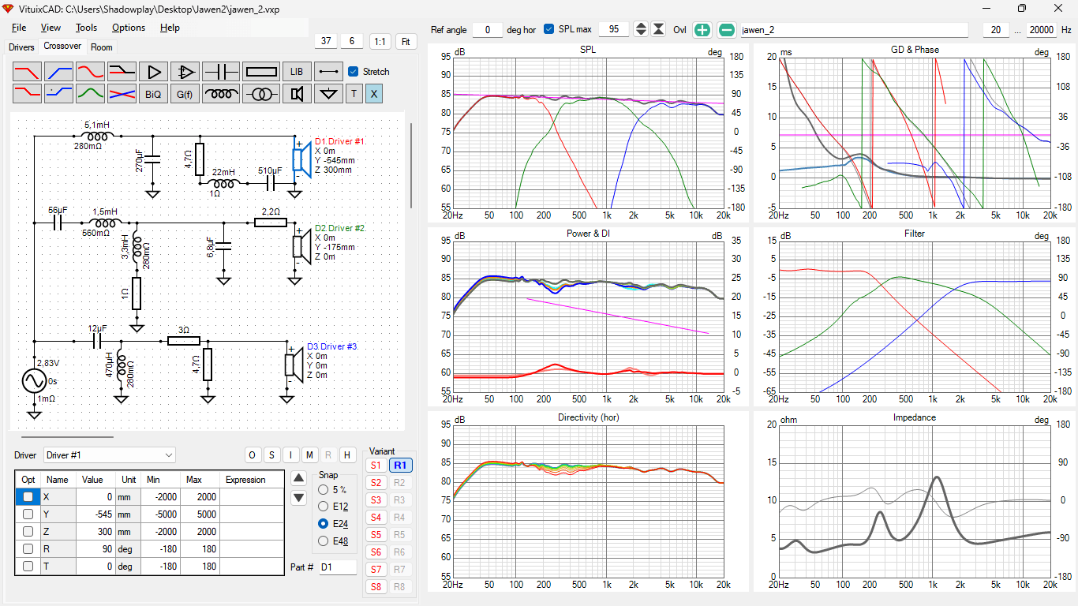Open the Tools menu
Screen dimensions: 1078x606
click(x=86, y=28)
